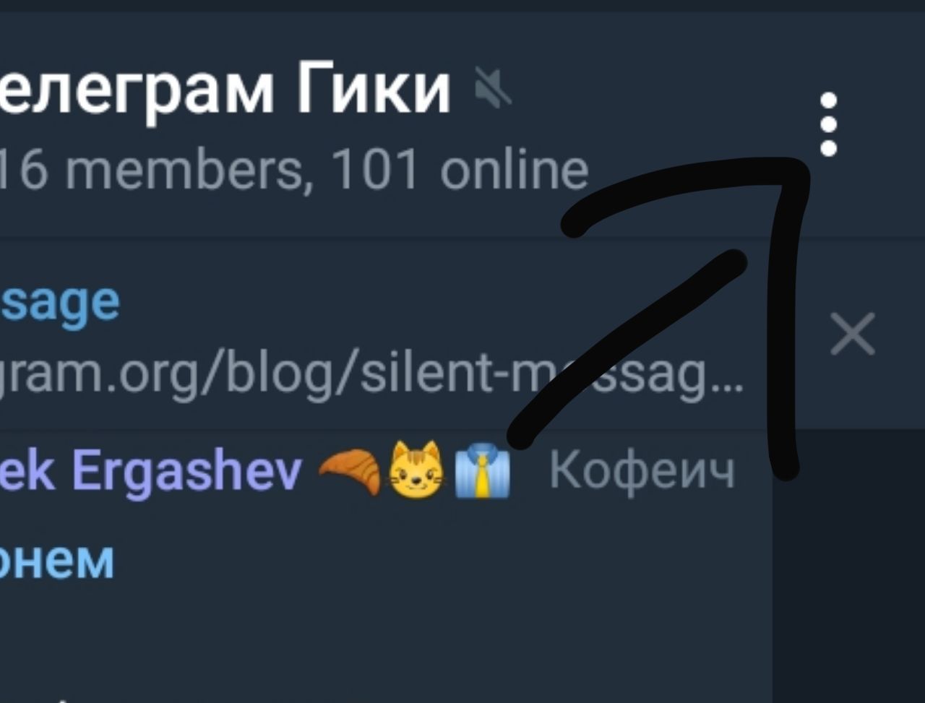
Task: Dismiss the pinned message with X
Action: 853,334
